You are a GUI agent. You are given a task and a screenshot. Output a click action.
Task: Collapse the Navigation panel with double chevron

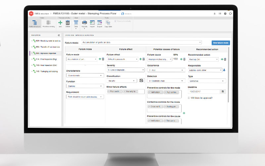pyautogui.click(x=59, y=35)
